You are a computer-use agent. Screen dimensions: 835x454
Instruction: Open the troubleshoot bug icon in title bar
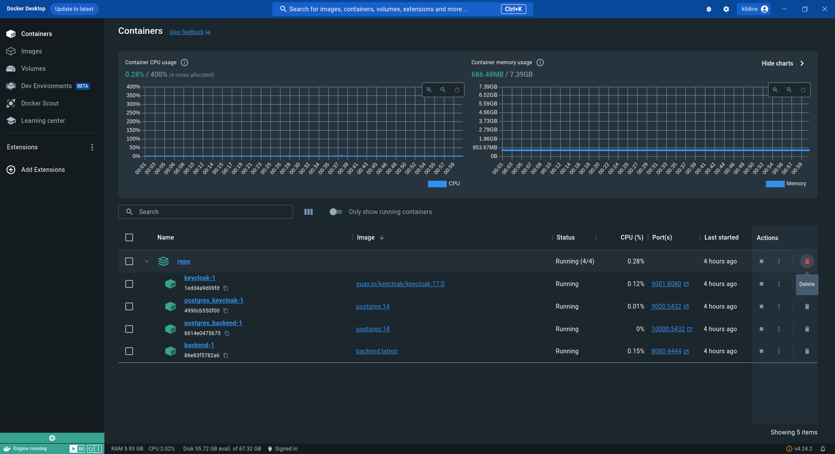(x=709, y=9)
